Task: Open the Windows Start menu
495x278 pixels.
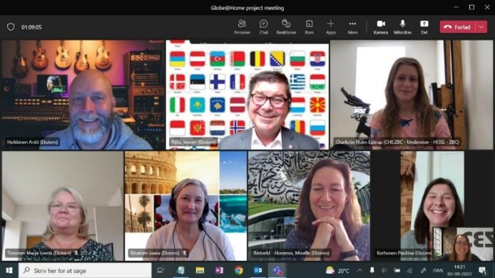Action: (9, 270)
